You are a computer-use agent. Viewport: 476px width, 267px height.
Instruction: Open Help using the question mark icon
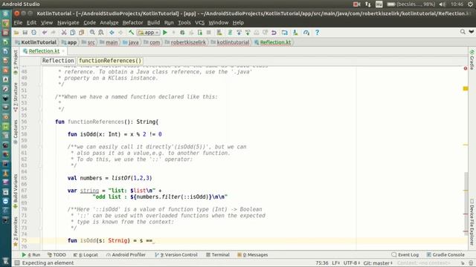coord(317,33)
